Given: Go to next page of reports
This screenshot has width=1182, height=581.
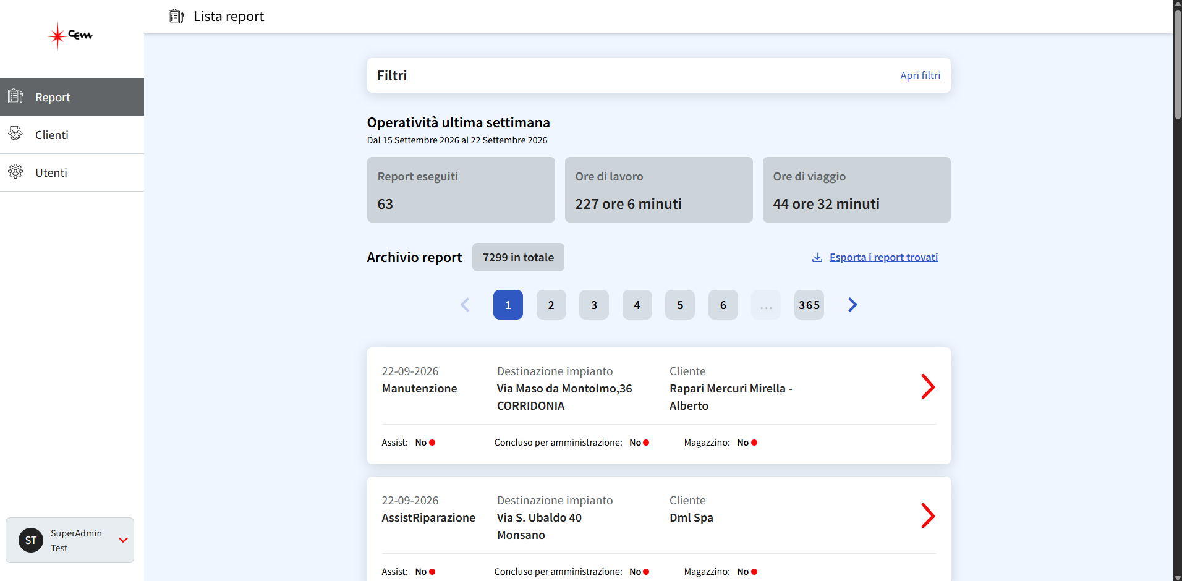Looking at the screenshot, I should pos(852,305).
